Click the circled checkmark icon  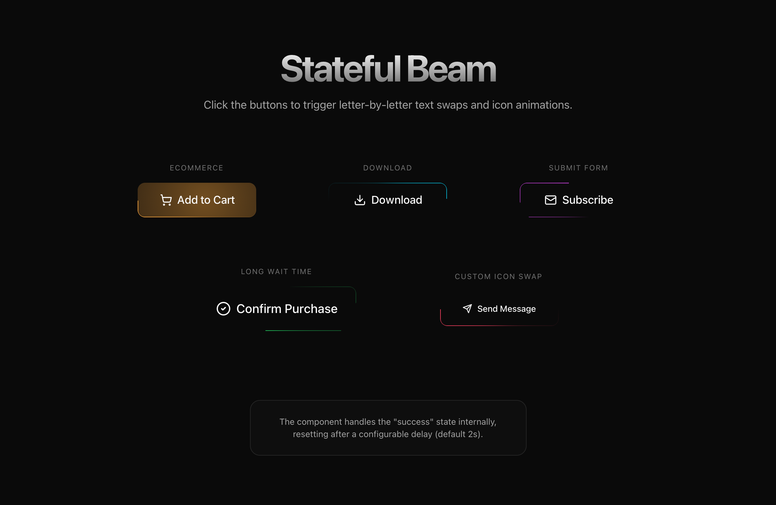(x=223, y=308)
